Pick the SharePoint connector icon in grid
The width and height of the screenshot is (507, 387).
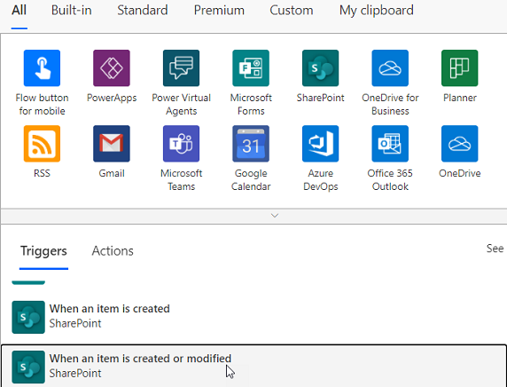(x=321, y=68)
